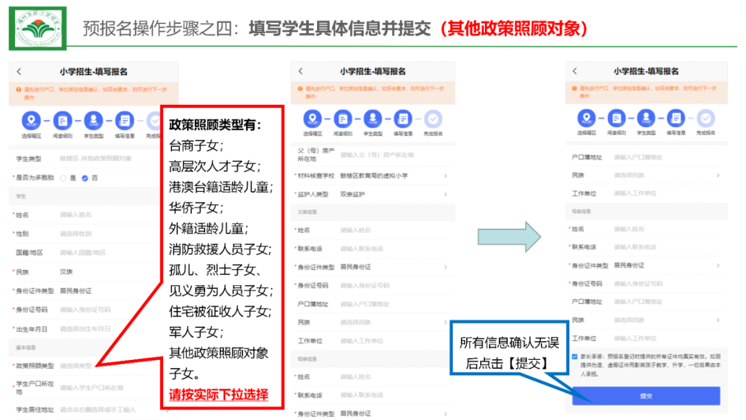746x420 pixels.
Task: Click back arrow in the left phone screen
Action: coord(19,72)
